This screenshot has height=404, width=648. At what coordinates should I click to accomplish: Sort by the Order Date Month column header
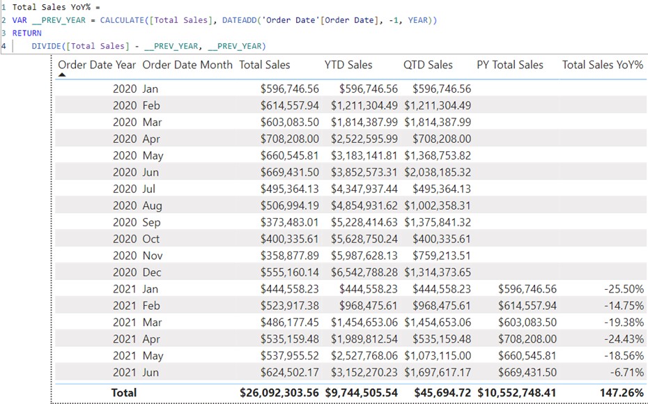pos(187,65)
